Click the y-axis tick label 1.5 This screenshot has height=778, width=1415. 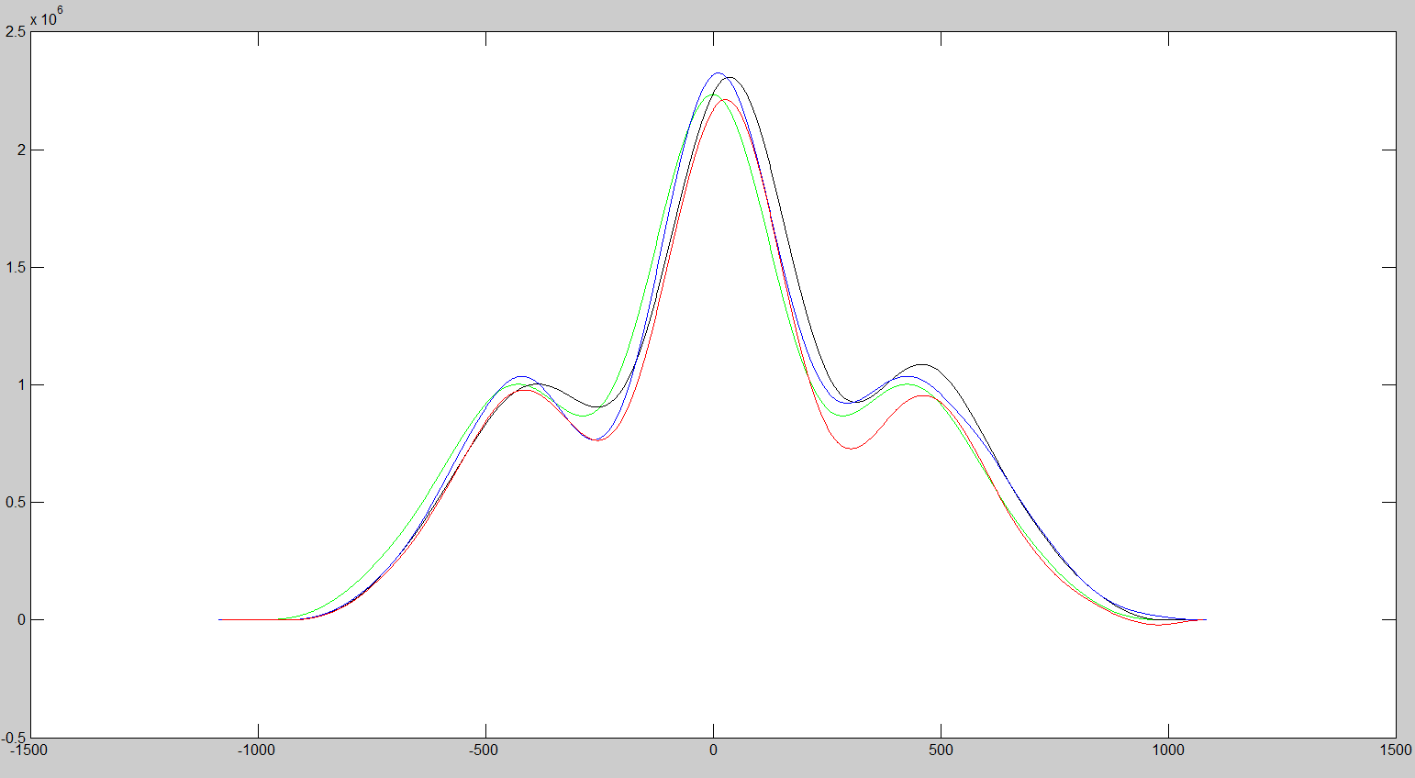pyautogui.click(x=16, y=267)
